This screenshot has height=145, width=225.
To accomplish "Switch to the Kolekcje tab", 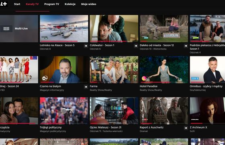I will [70, 4].
